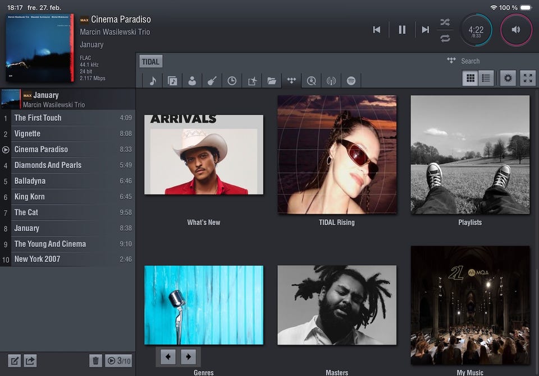
Task: Pause the current track
Action: tap(402, 30)
